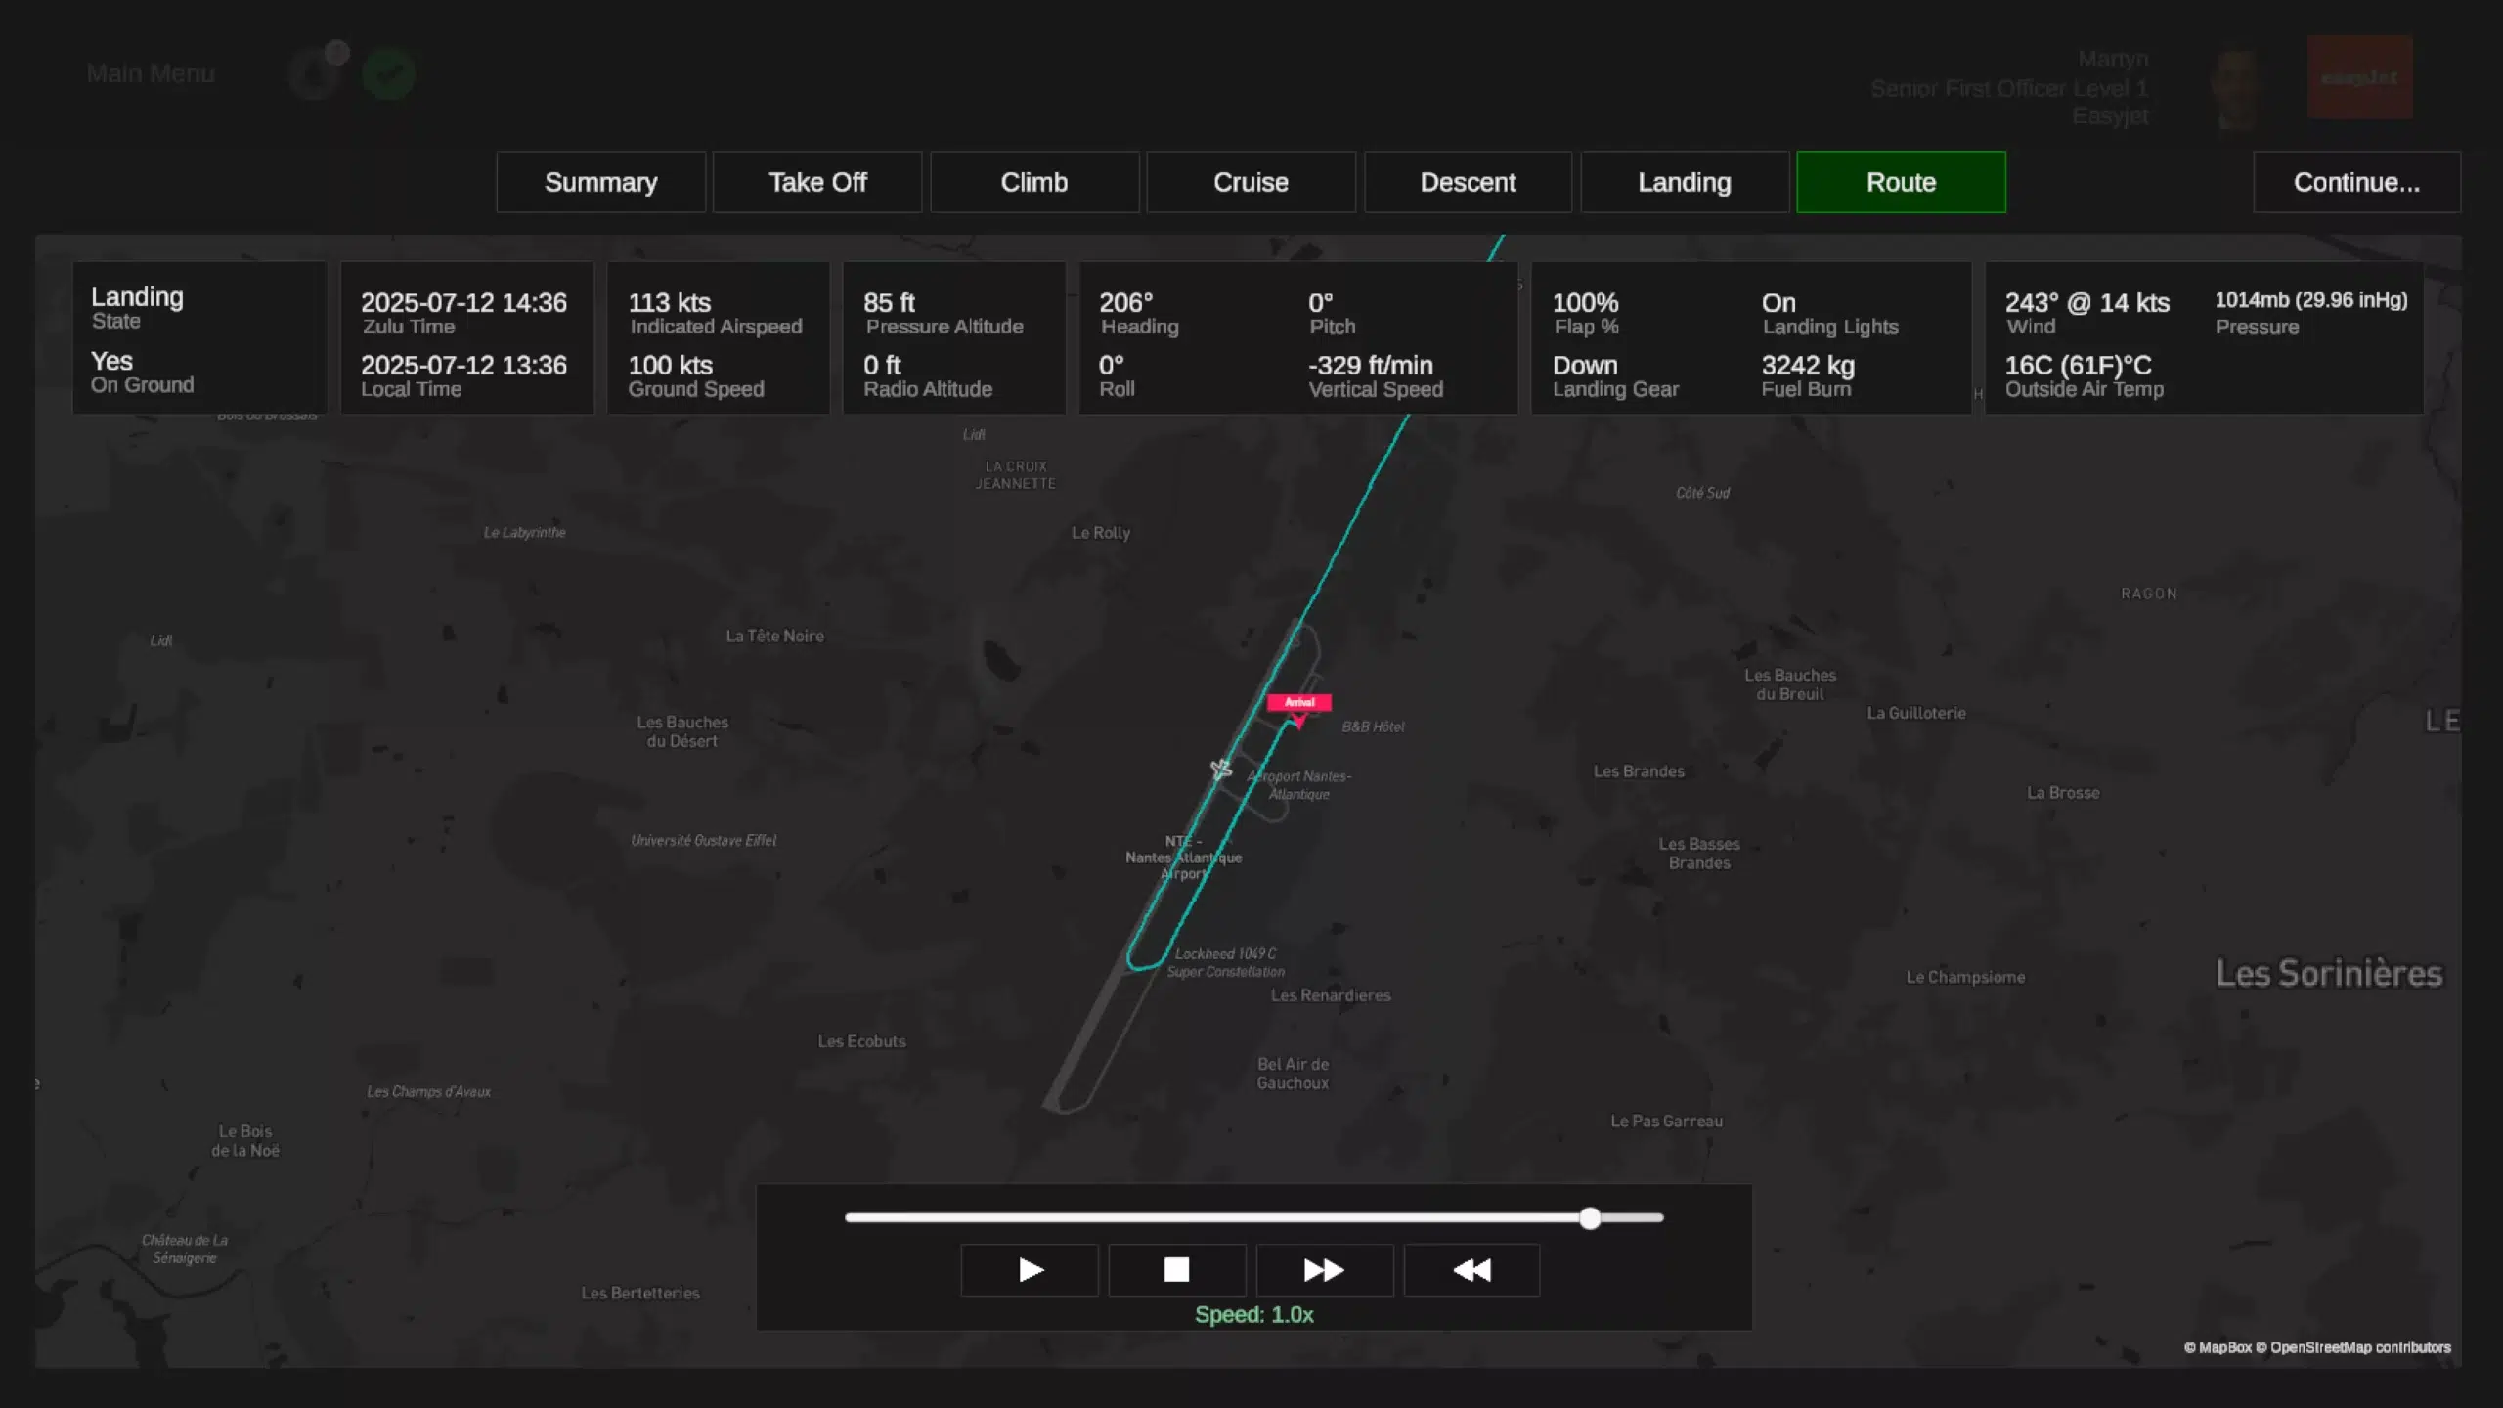Click the aircraft icon on the runway
The image size is (2503, 1408).
1220,770
